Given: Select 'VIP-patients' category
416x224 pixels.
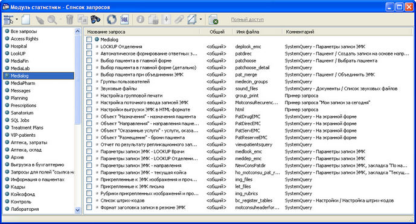Looking at the screenshot, I should pos(23,135).
